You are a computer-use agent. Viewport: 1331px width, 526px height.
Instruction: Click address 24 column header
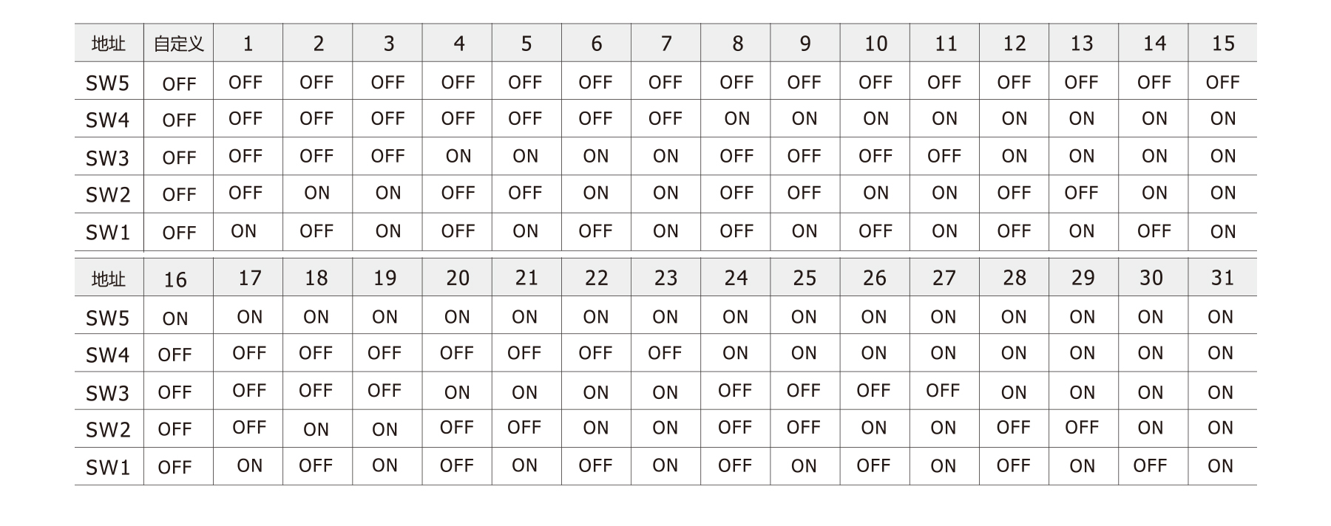(736, 278)
